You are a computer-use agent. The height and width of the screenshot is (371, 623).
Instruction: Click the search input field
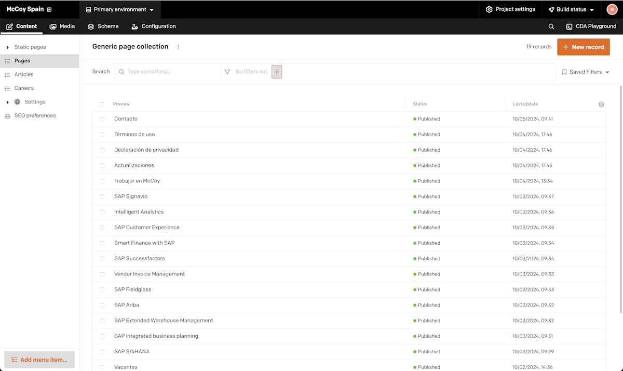click(168, 72)
